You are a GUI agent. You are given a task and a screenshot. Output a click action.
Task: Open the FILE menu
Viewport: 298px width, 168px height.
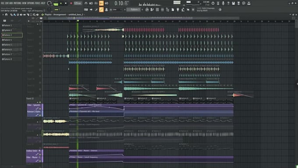point(3,3)
